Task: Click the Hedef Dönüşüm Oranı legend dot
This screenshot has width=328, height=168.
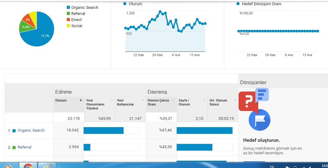Action: click(238, 4)
